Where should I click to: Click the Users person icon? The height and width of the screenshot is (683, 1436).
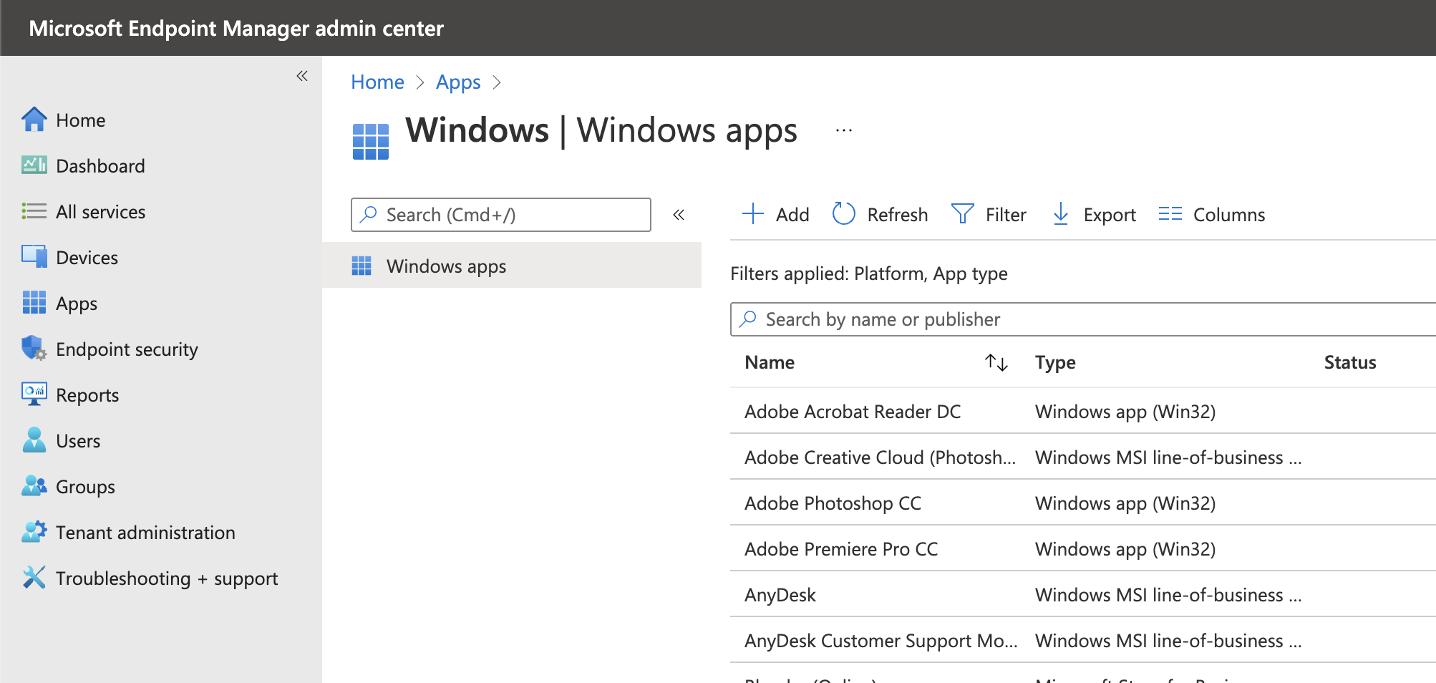(x=34, y=440)
